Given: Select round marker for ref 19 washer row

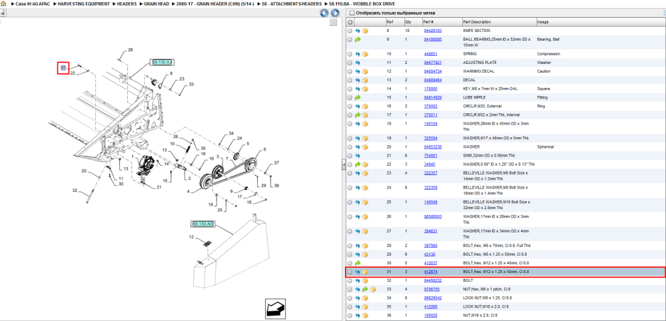Looking at the screenshot, I should pyautogui.click(x=350, y=139).
